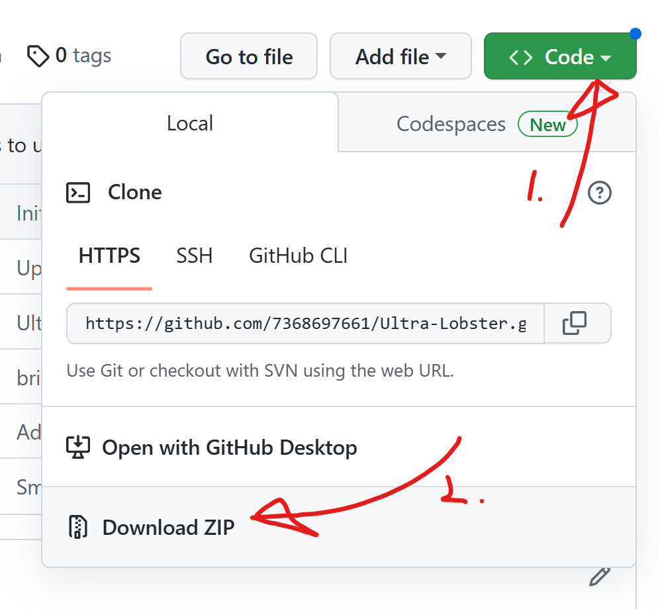Click the Go to file button
This screenshot has width=658, height=609.
pyautogui.click(x=248, y=56)
